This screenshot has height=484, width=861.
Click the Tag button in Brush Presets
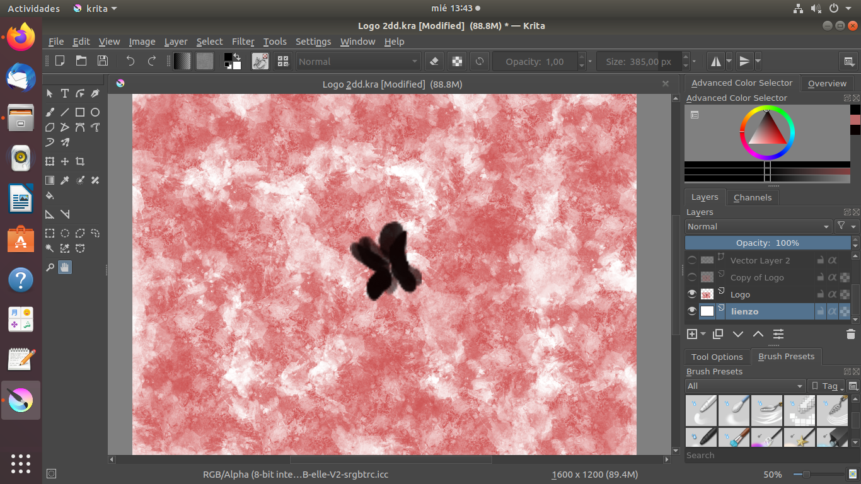pos(826,386)
